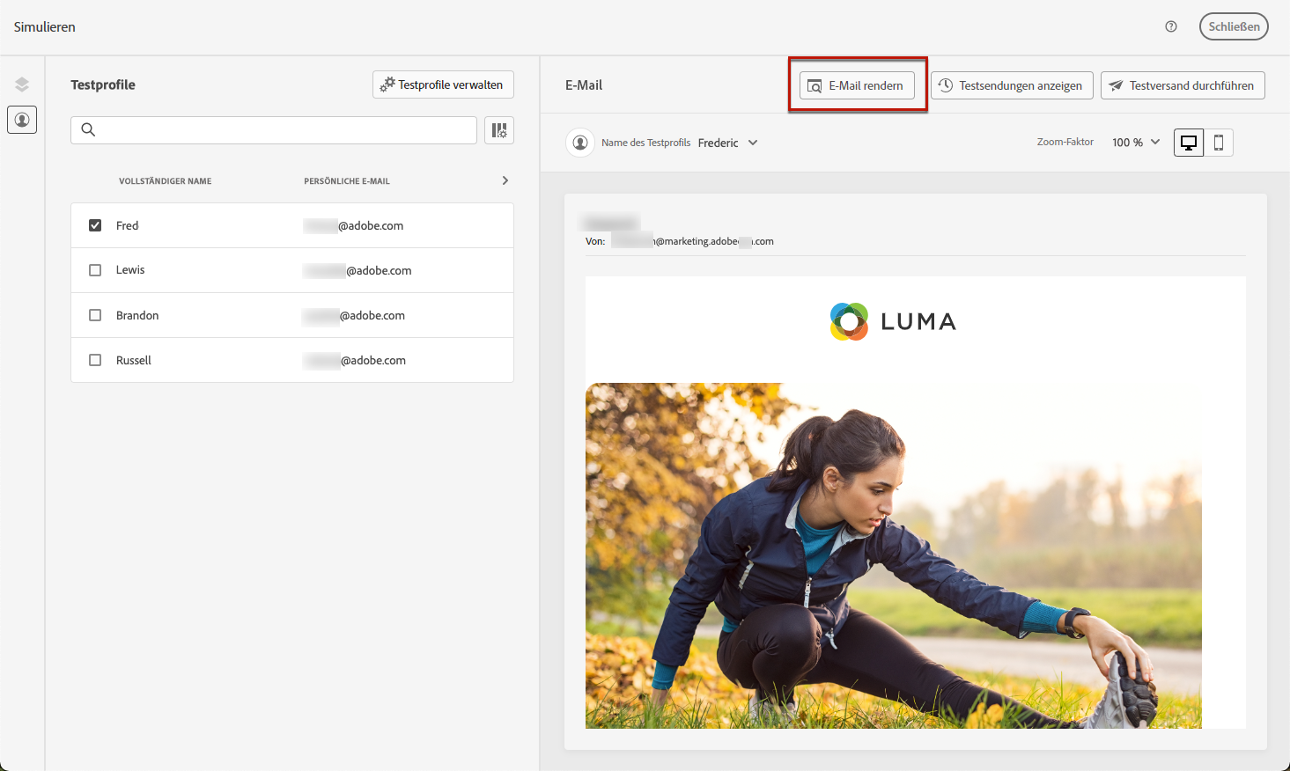Click the E-Mail rendern button
This screenshot has width=1290, height=771.
point(857,85)
